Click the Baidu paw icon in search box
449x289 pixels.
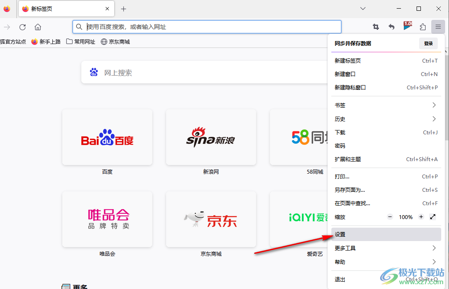(x=94, y=72)
